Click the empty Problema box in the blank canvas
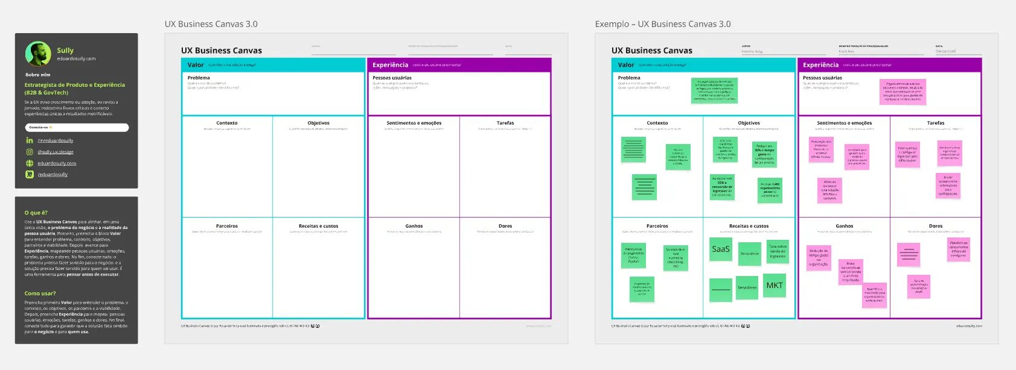 pos(273,96)
